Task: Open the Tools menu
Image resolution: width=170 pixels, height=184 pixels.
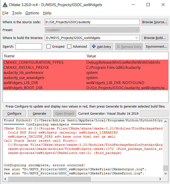Action: pyautogui.click(x=17, y=13)
